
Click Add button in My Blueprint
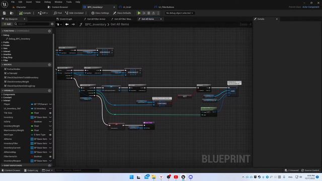pyautogui.click(x=7, y=24)
